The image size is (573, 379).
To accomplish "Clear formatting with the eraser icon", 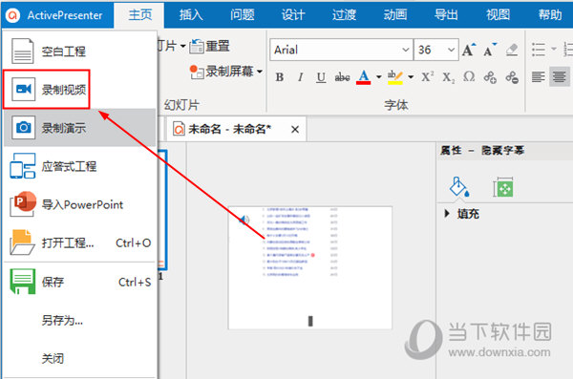I will 512,50.
